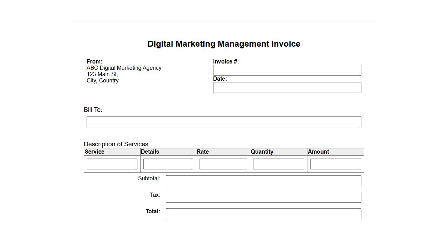This screenshot has width=448, height=228.
Task: Click the Amount column header
Action: pos(318,152)
